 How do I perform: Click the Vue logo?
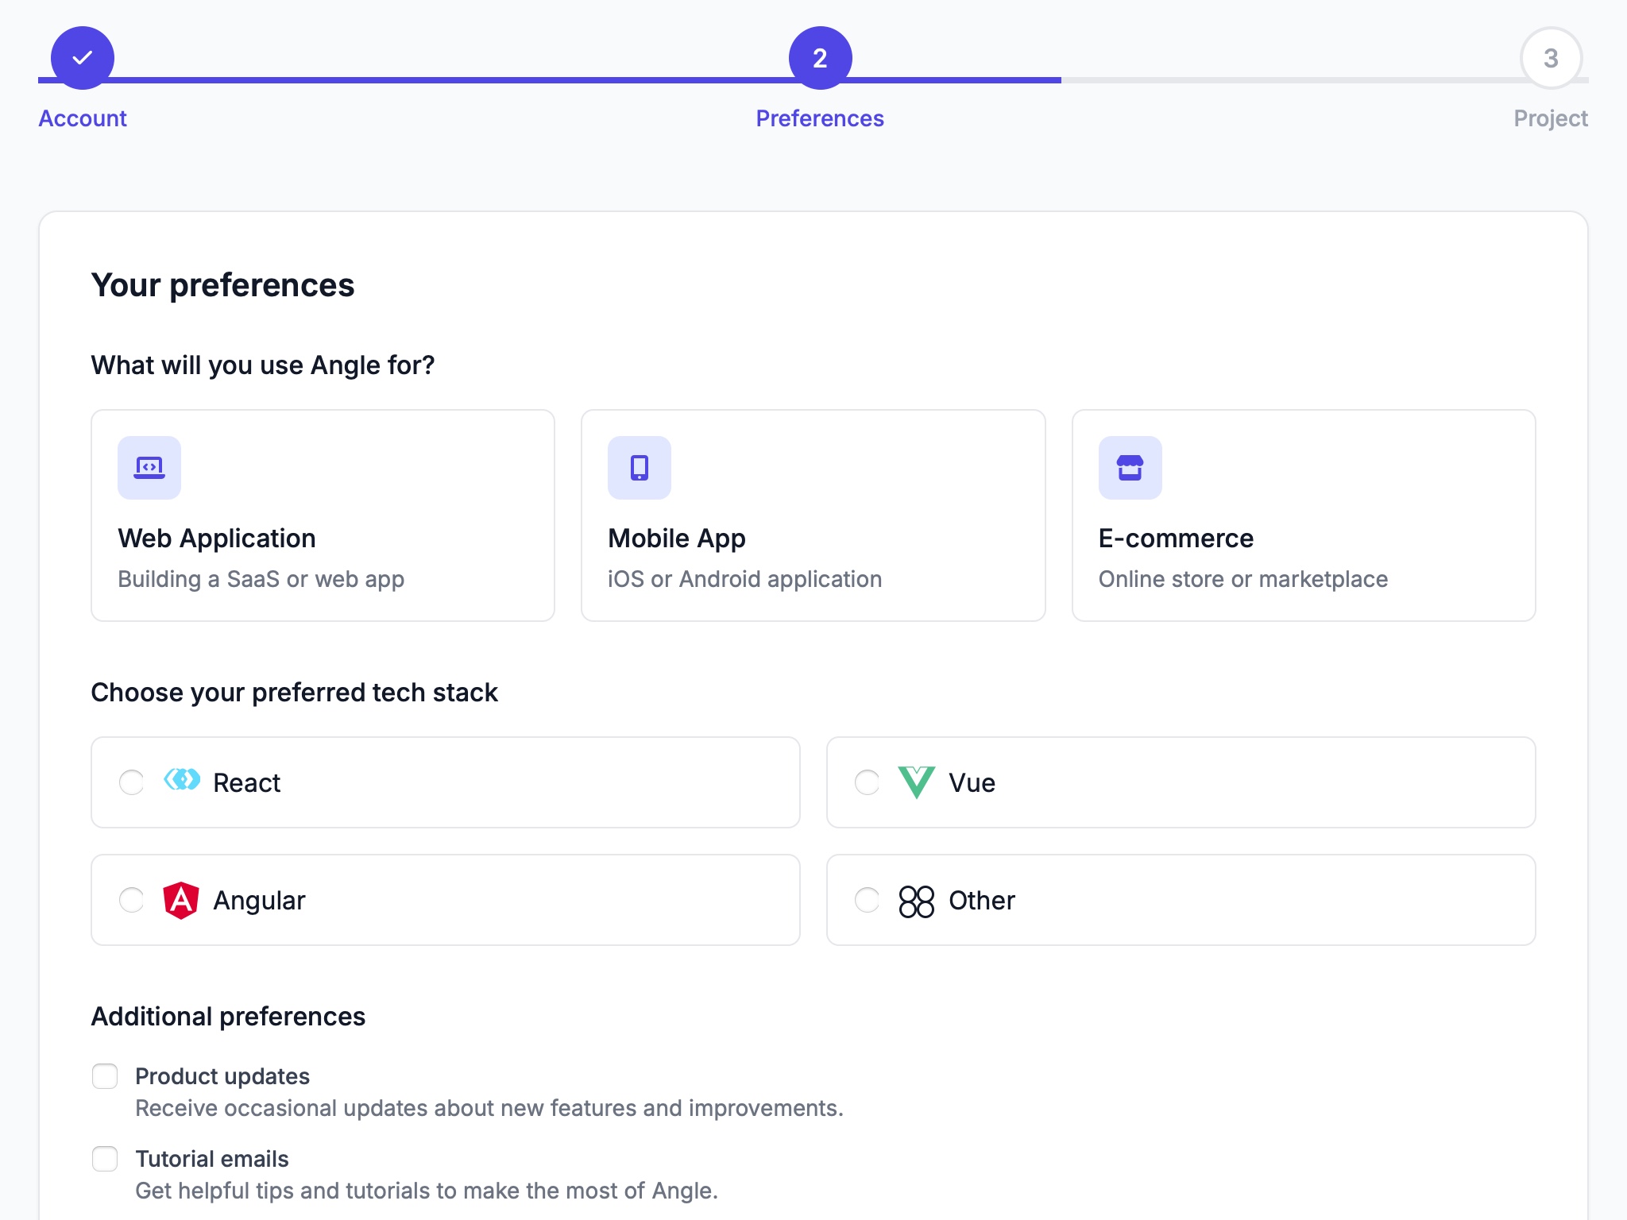tap(915, 782)
